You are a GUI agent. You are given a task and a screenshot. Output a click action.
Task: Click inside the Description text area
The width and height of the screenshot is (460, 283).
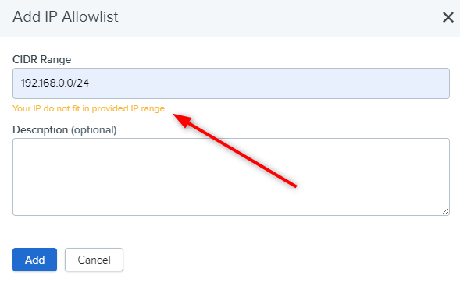tap(231, 177)
